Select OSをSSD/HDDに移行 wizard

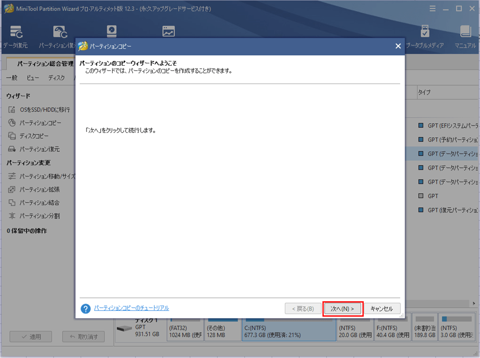click(39, 109)
